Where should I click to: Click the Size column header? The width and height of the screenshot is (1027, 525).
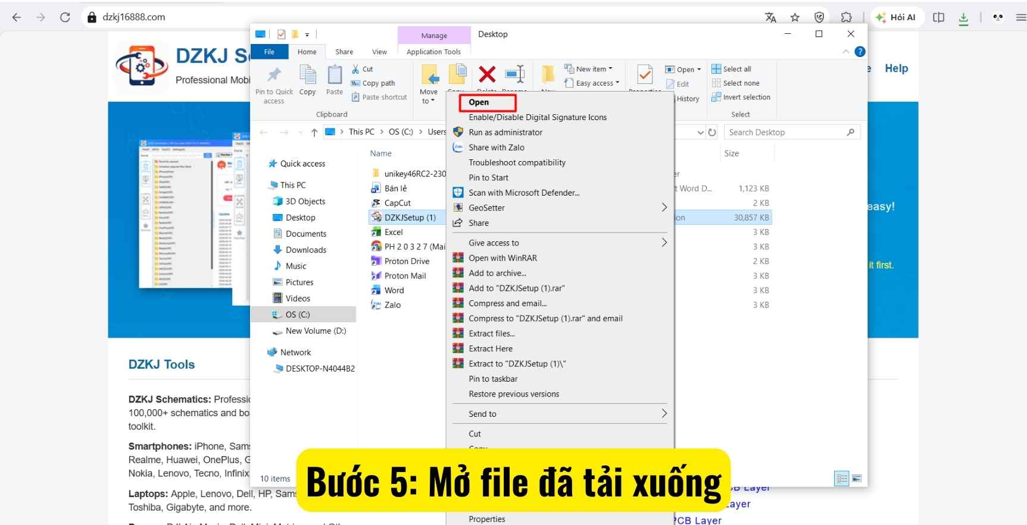(x=732, y=153)
